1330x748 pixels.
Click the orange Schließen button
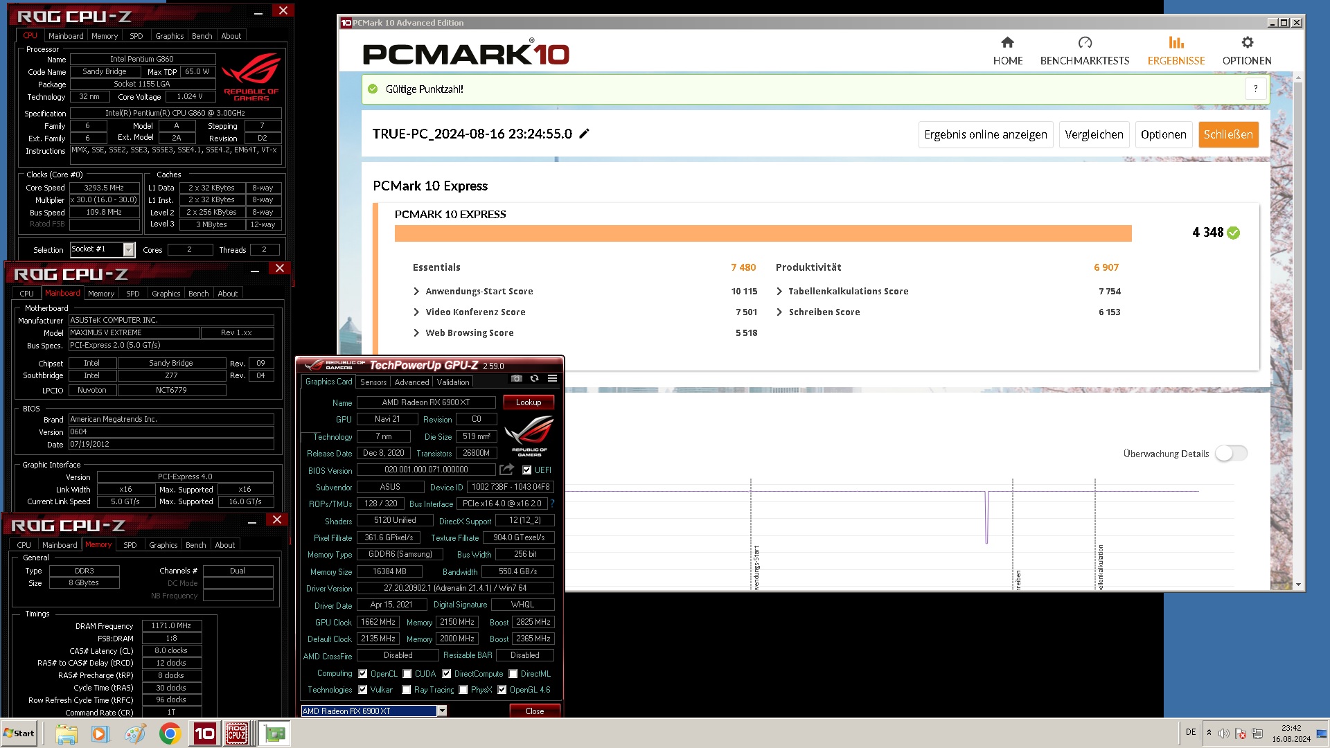[x=1228, y=134]
